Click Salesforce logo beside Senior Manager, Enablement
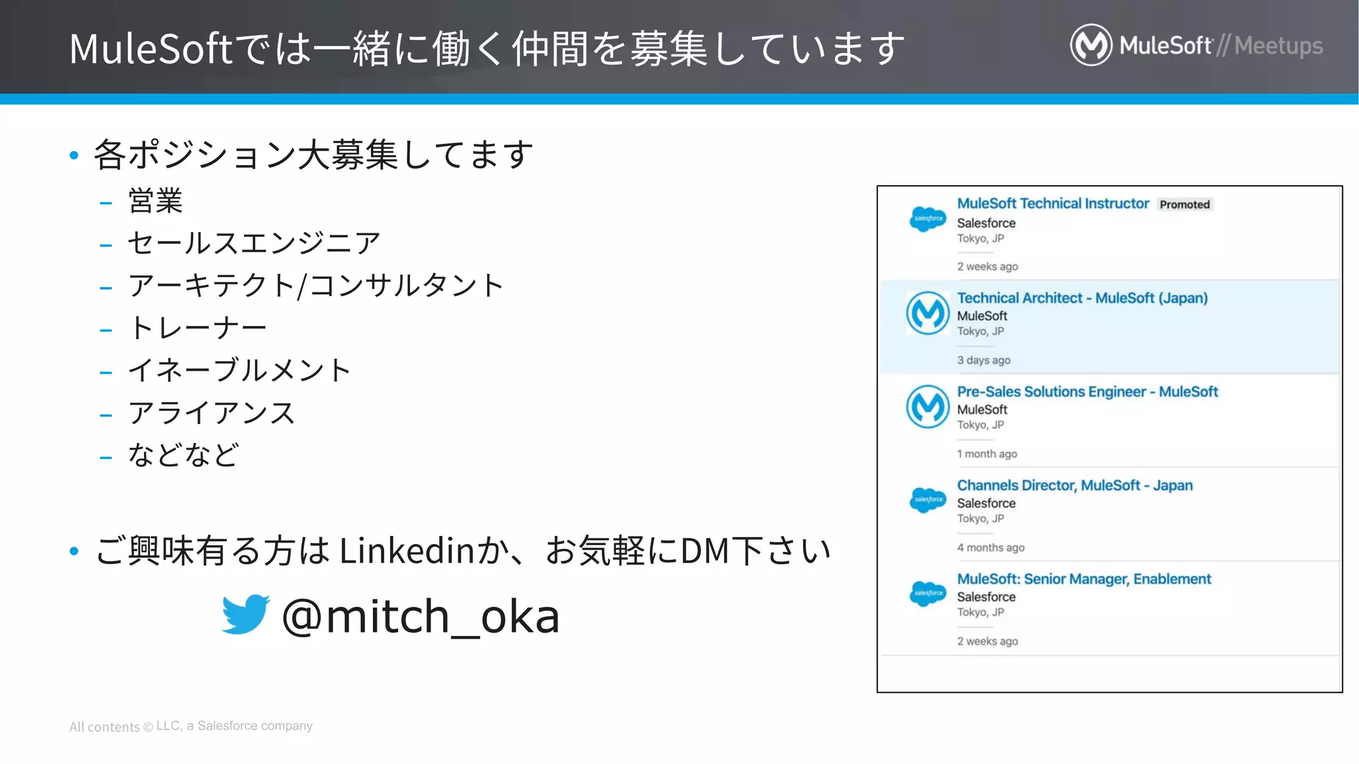1359x764 pixels. click(x=928, y=593)
